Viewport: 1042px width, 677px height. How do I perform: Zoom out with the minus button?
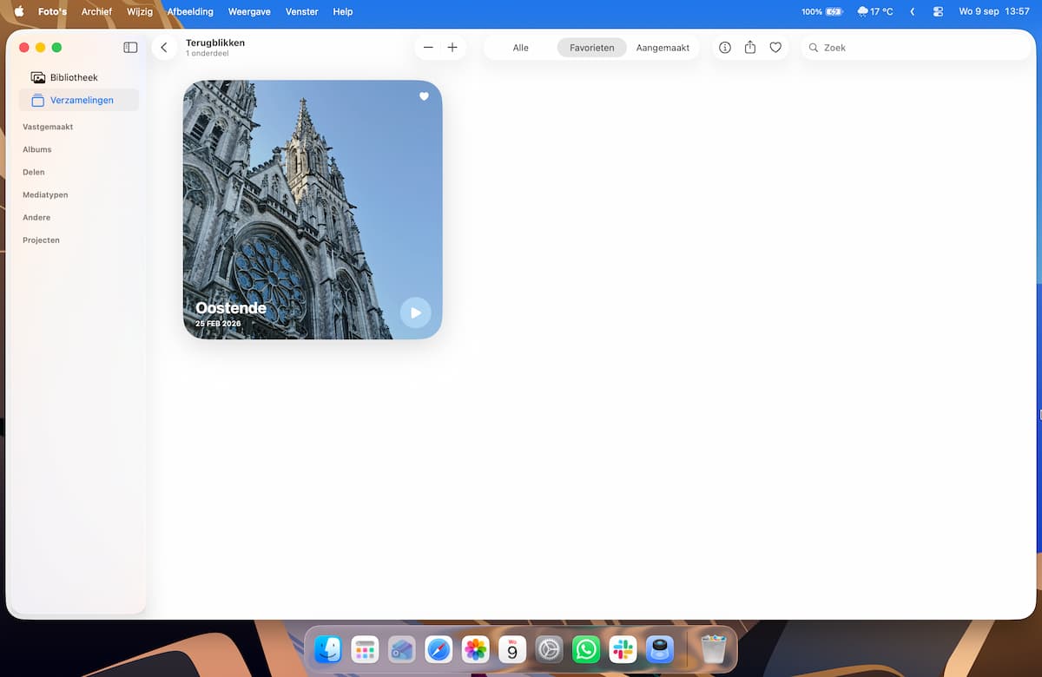(x=428, y=48)
